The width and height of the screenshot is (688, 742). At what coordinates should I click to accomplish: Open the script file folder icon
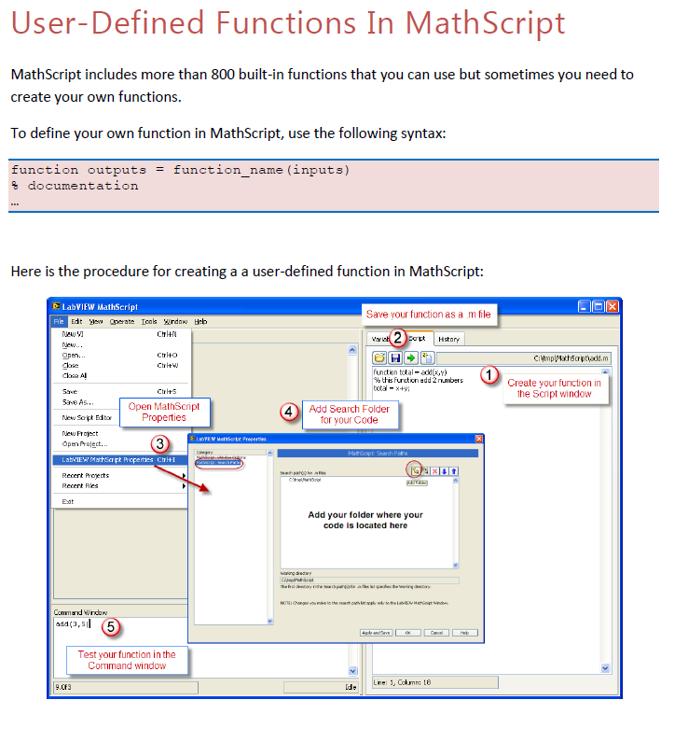point(379,357)
